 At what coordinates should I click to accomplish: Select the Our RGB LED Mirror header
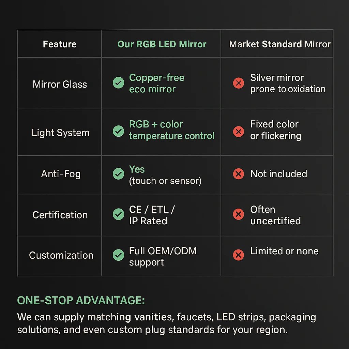[162, 44]
